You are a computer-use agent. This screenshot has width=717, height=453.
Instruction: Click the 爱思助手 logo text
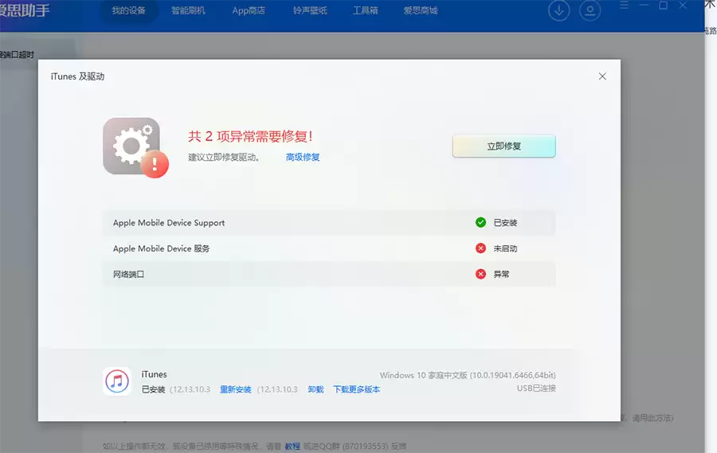[25, 10]
